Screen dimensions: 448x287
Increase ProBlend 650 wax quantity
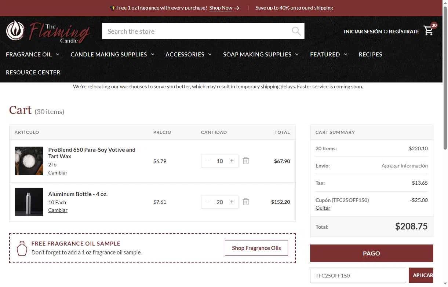pyautogui.click(x=232, y=161)
